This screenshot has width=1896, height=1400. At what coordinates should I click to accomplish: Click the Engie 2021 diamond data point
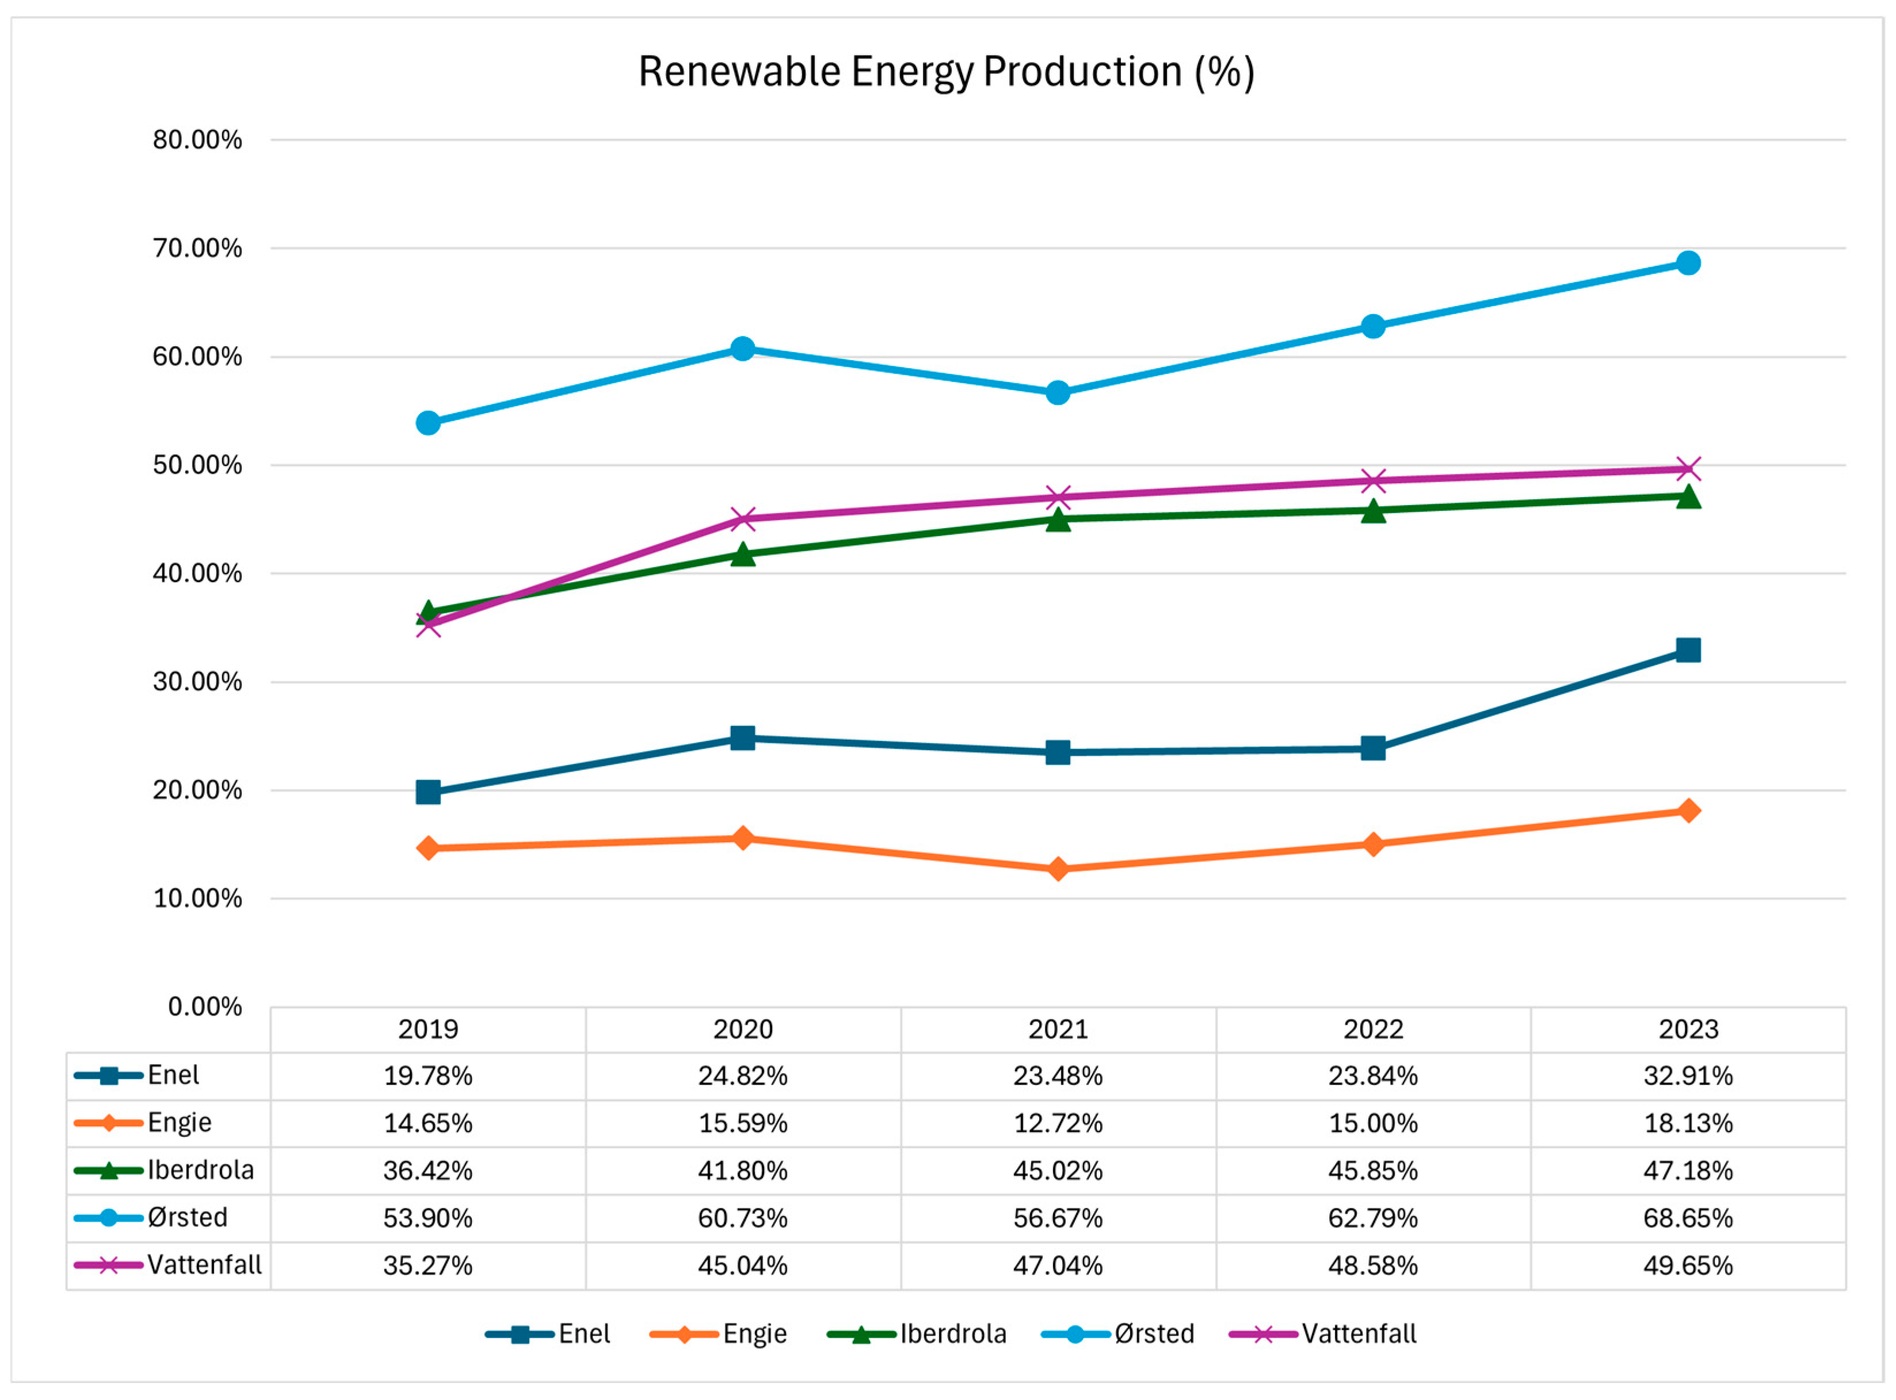tap(1058, 869)
